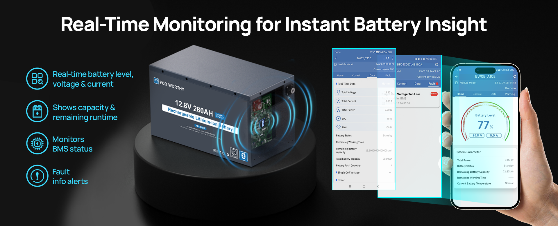This screenshot has height=226, width=558.
Task: Select the Data tab on BW02_725D
Action: 372,75
